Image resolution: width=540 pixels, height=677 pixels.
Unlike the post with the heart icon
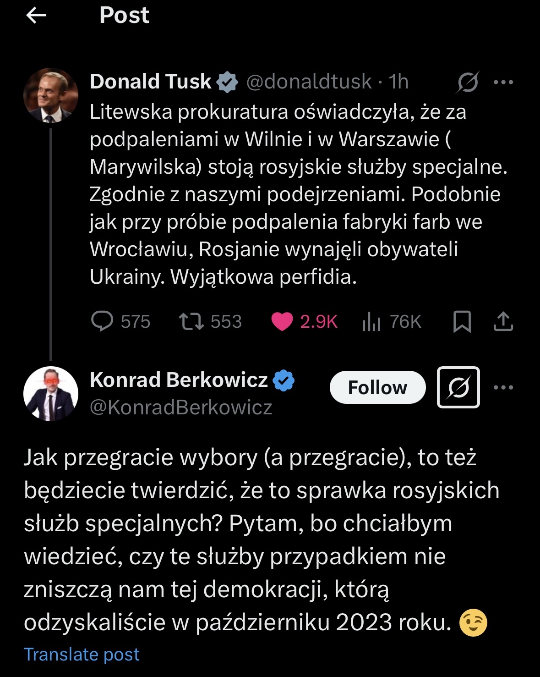[282, 321]
